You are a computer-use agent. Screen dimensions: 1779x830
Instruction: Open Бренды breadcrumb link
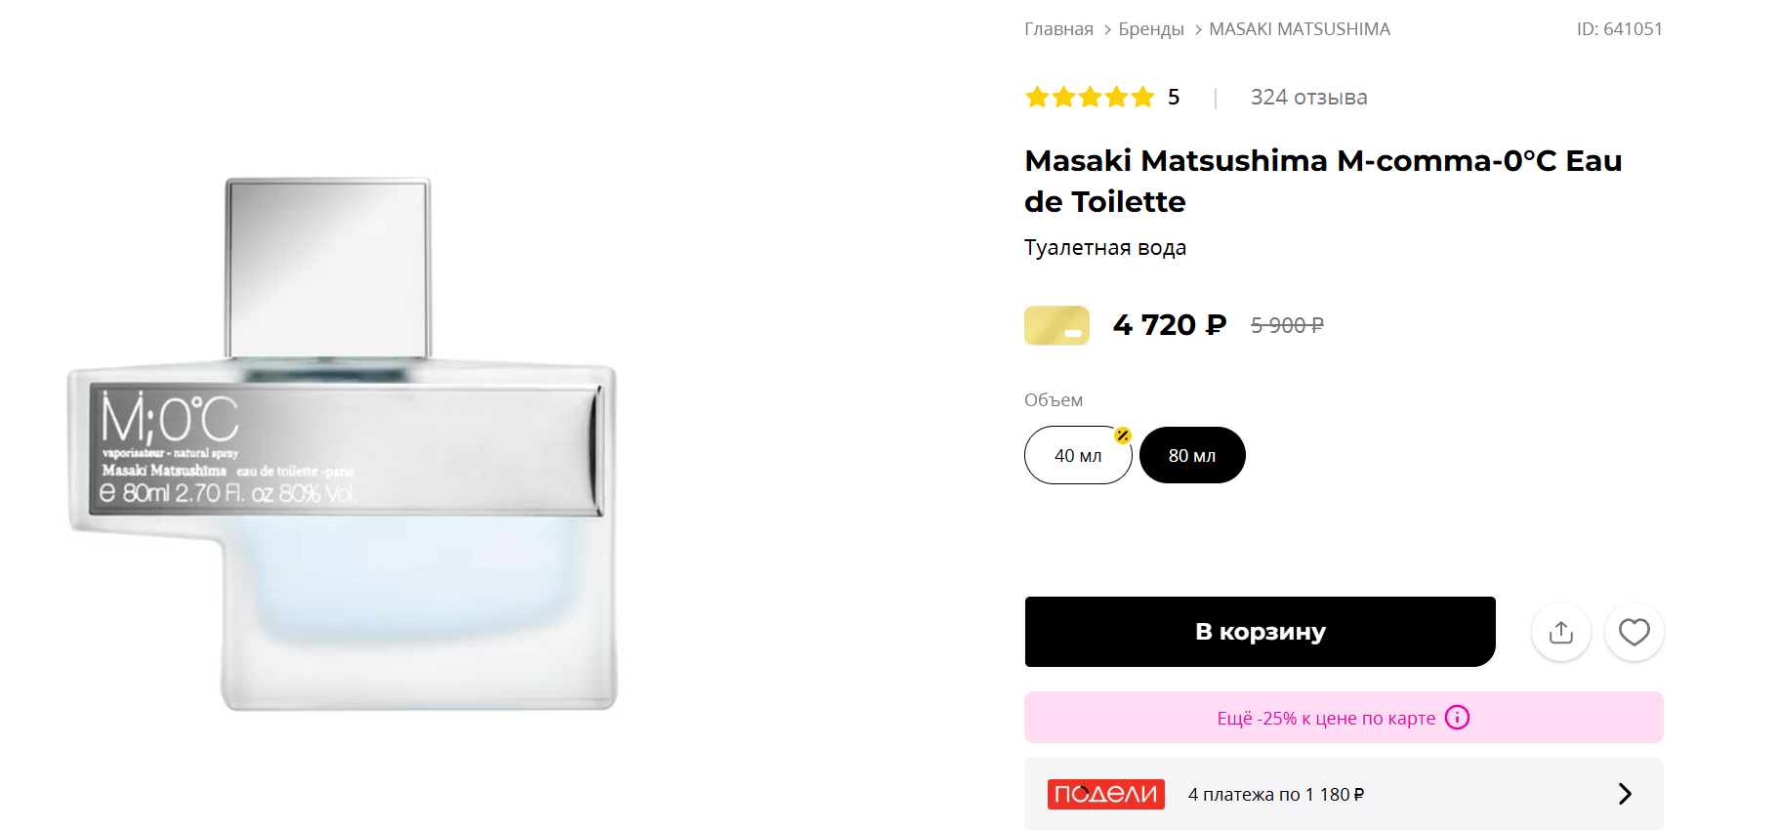coord(1151,29)
